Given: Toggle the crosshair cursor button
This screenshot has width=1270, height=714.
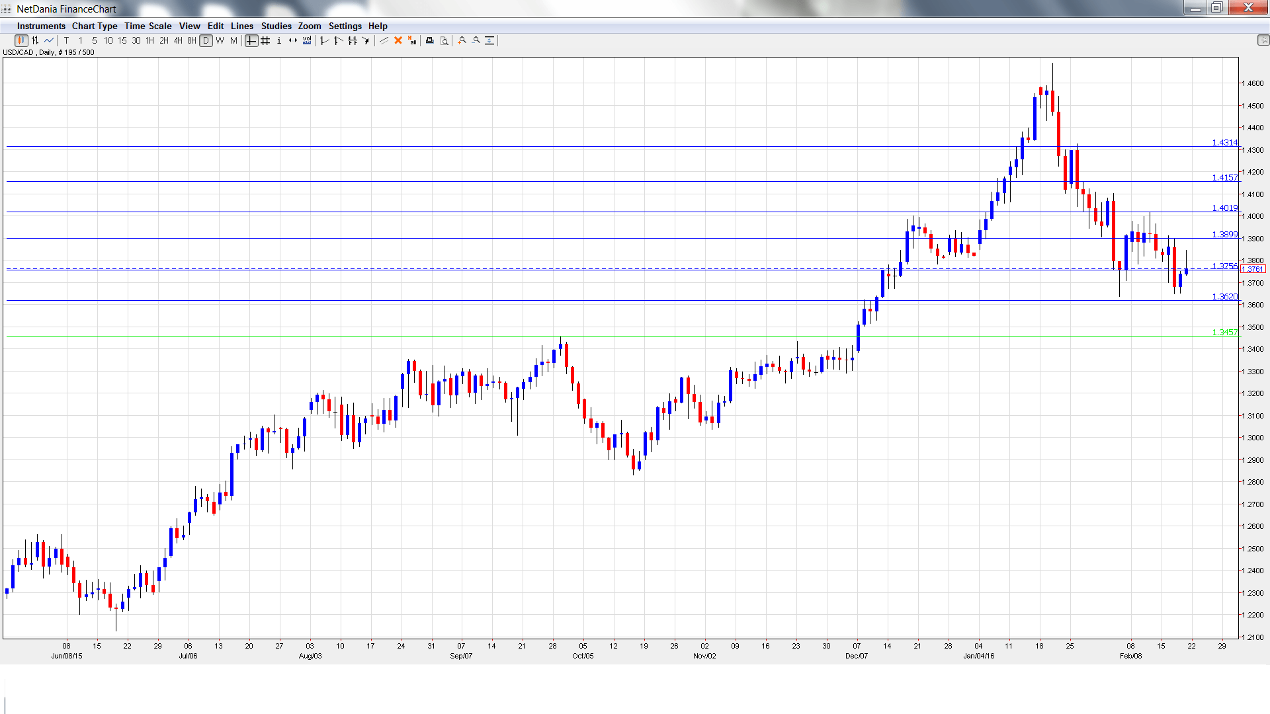Looking at the screenshot, I should click(x=251, y=41).
